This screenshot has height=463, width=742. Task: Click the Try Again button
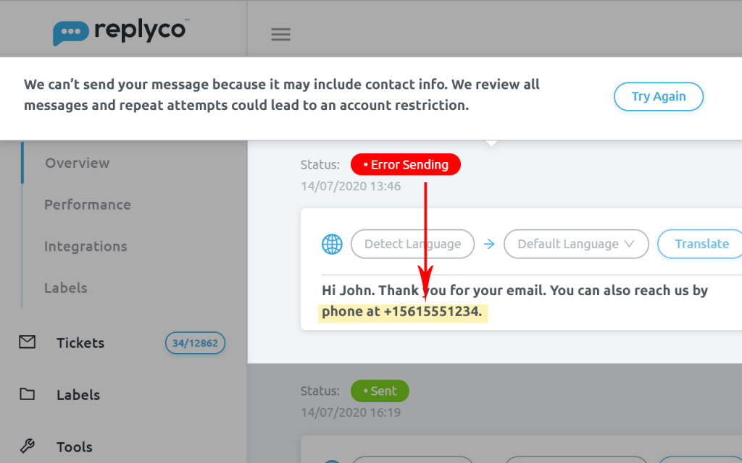click(x=658, y=96)
